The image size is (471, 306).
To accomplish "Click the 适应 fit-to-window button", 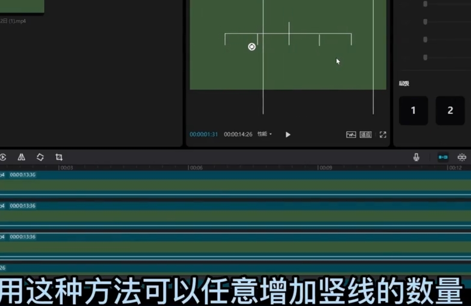I will [x=365, y=135].
